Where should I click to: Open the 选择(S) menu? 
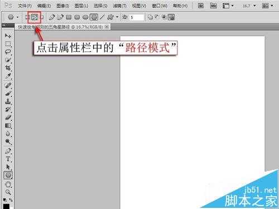click(100, 6)
